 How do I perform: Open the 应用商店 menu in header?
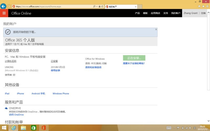[x=155, y=13]
